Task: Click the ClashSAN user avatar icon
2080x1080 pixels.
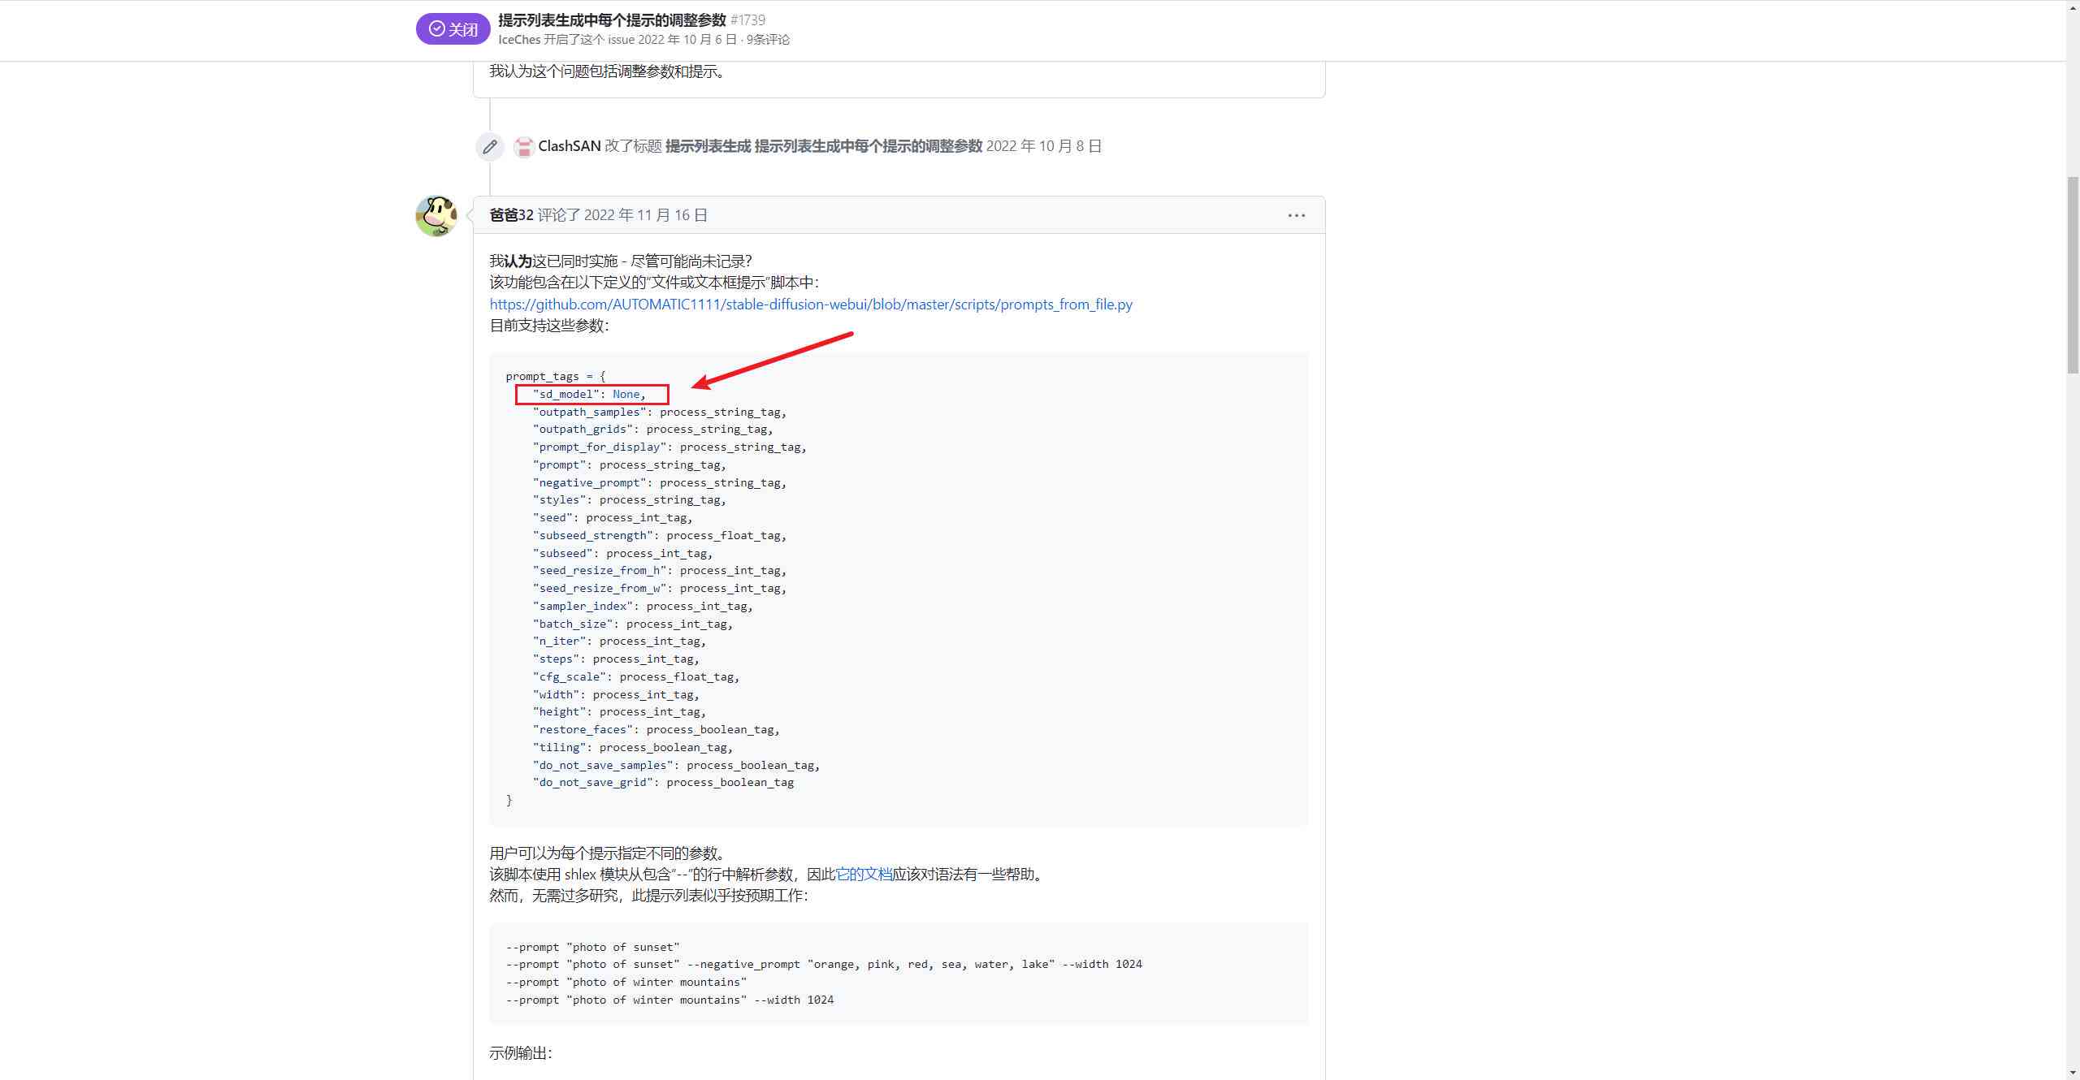Action: tap(524, 147)
